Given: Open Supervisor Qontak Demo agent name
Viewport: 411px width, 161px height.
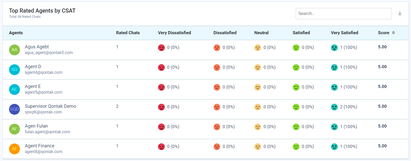Looking at the screenshot, I should point(50,106).
